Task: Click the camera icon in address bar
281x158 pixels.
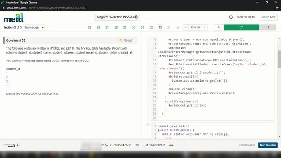Action: point(277,8)
